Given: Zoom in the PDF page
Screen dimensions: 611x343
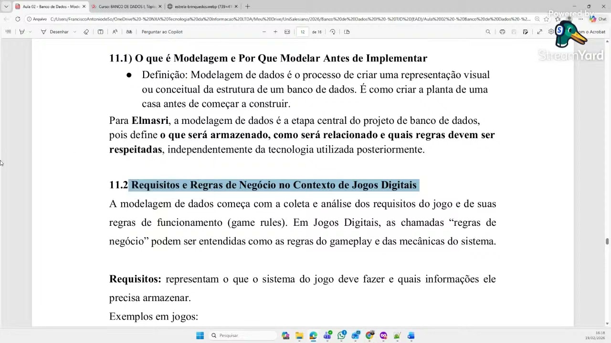Looking at the screenshot, I should (x=275, y=32).
